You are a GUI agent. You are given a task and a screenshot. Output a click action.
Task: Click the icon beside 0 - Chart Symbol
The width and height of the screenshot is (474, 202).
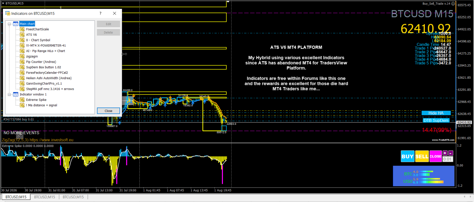[22, 40]
